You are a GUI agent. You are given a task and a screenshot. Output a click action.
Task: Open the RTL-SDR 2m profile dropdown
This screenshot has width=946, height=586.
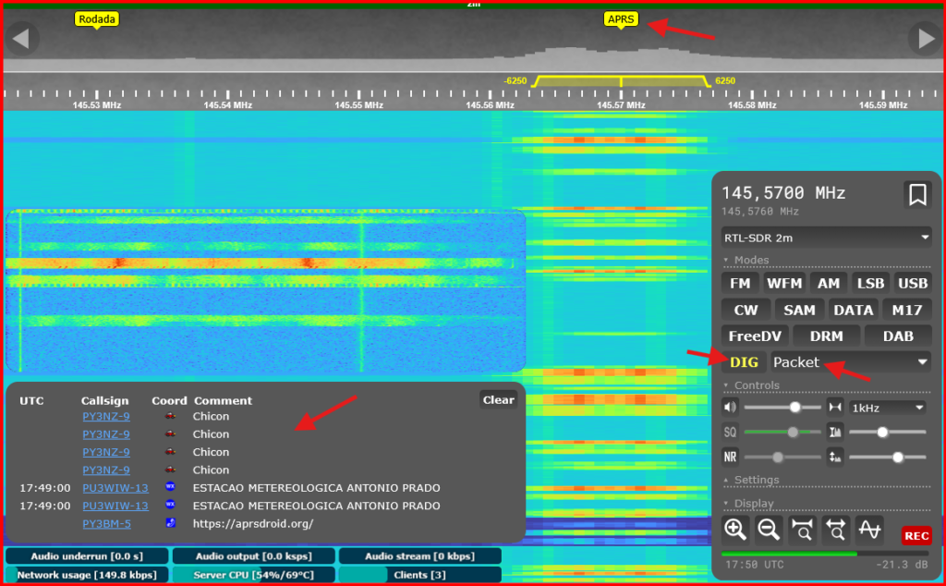[x=826, y=238]
